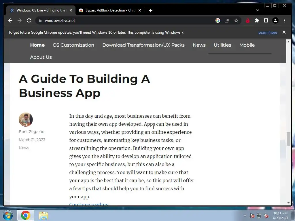Open a new tab with the plus button
The image size is (295, 221).
(x=150, y=10)
